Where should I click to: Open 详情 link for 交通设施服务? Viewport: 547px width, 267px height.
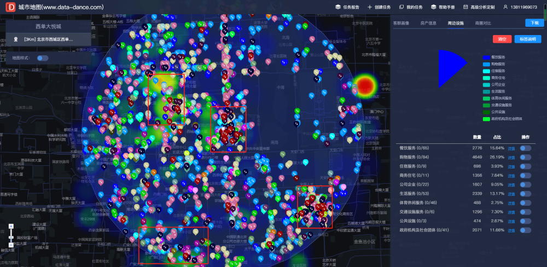511,212
